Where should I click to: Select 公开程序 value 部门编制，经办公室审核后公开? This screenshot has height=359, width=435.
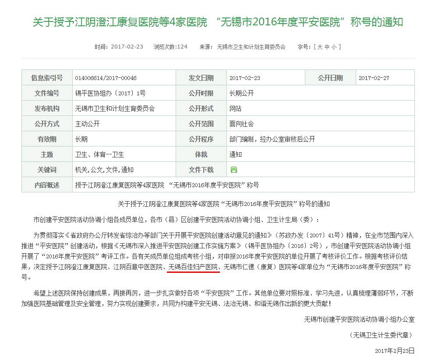pyautogui.click(x=272, y=139)
